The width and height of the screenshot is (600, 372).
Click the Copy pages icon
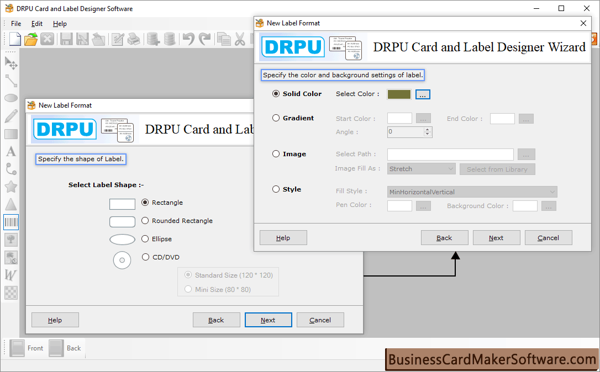tap(223, 39)
